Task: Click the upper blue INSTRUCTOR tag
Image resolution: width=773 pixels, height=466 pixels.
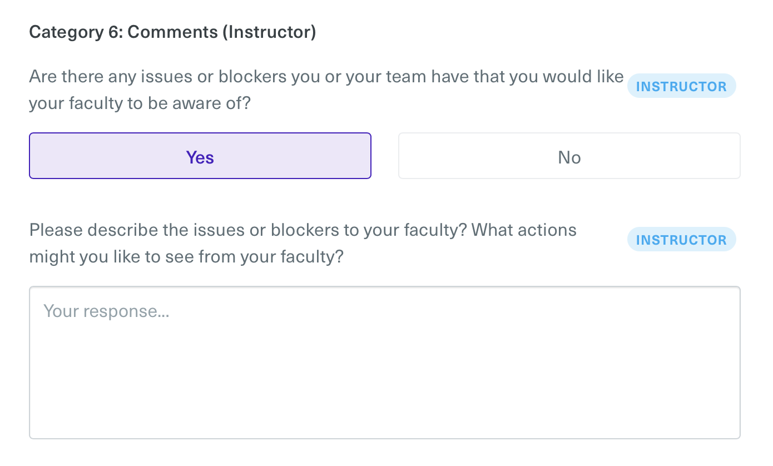Action: click(681, 87)
